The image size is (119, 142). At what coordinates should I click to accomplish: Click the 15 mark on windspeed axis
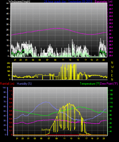(x=7, y=40)
